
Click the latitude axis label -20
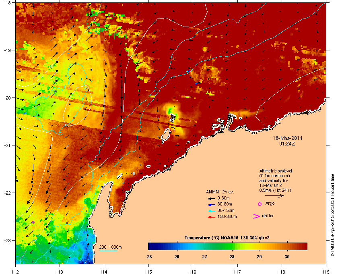tap(8, 98)
